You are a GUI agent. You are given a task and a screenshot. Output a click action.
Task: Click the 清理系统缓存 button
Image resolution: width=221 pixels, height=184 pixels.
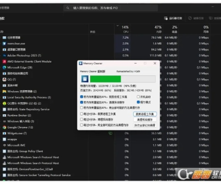point(145,120)
